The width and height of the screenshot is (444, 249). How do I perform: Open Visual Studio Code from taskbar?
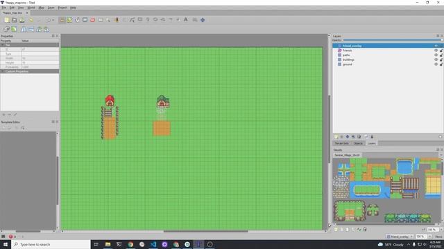pyautogui.click(x=153, y=244)
